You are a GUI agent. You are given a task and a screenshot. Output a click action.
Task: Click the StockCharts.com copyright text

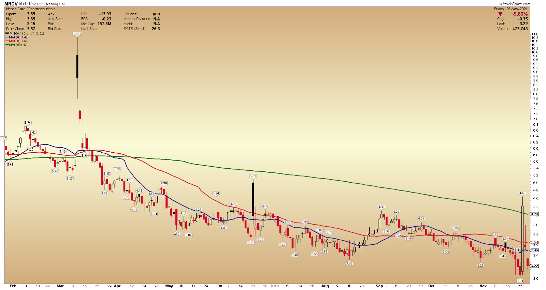tap(515, 4)
